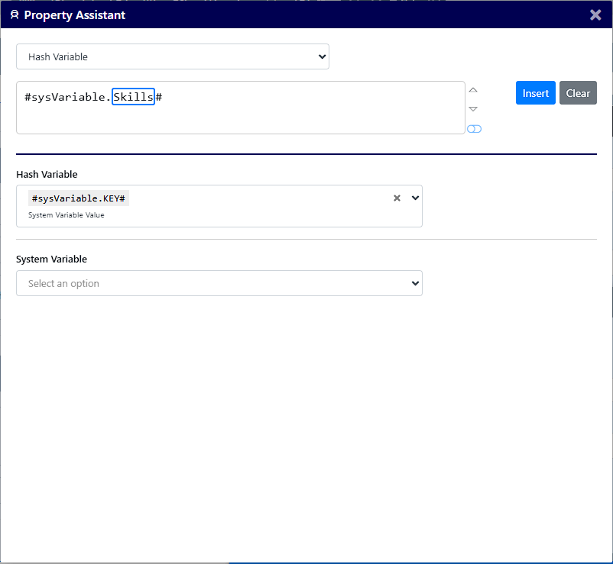Expand the Hash Variable selection chevron
The width and height of the screenshot is (613, 564).
(415, 198)
